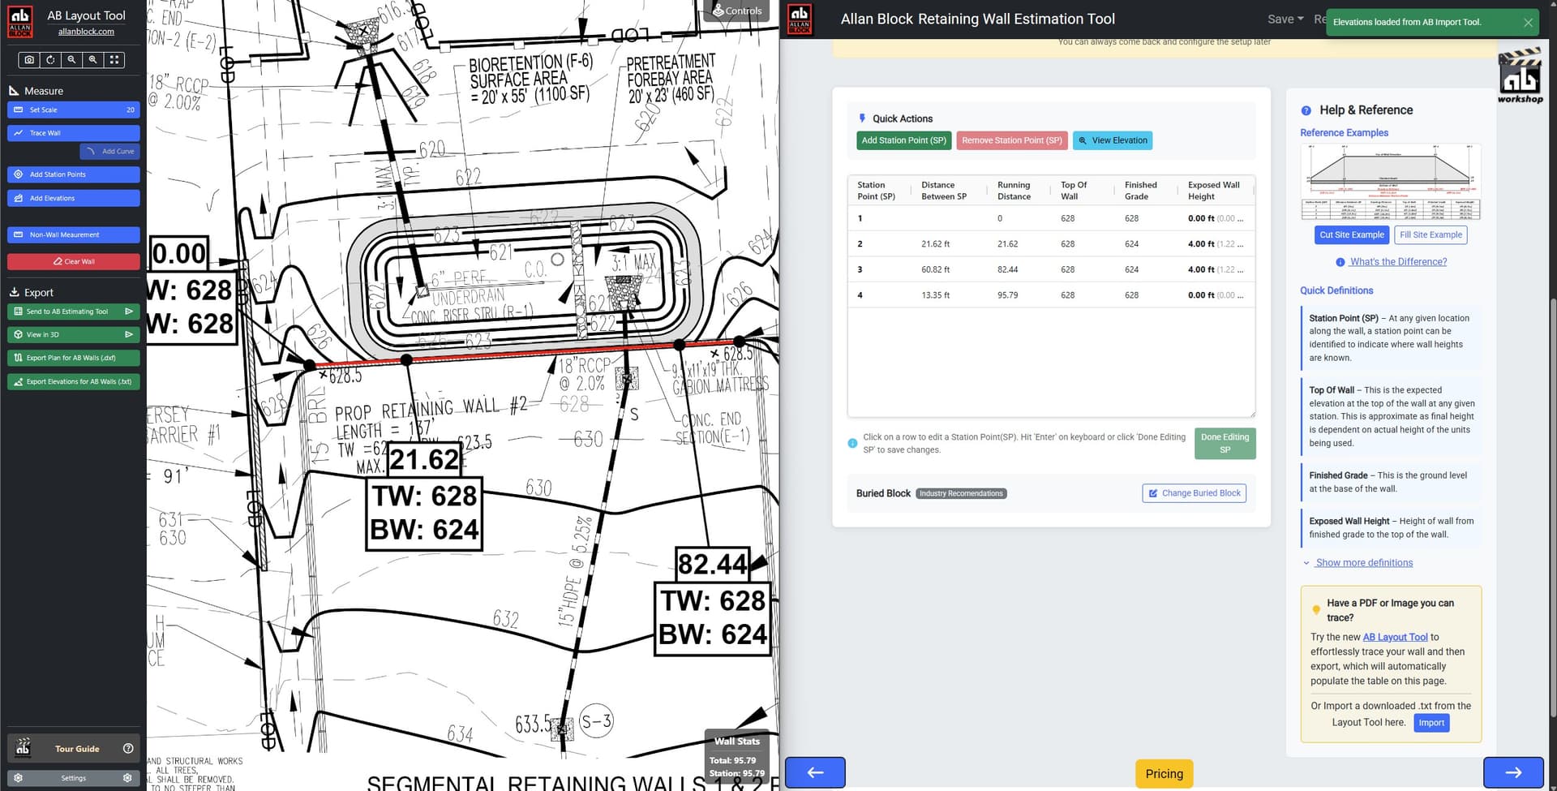Capture a screenshot of the plan with the camera tool
1557x791 pixels.
[x=29, y=59]
